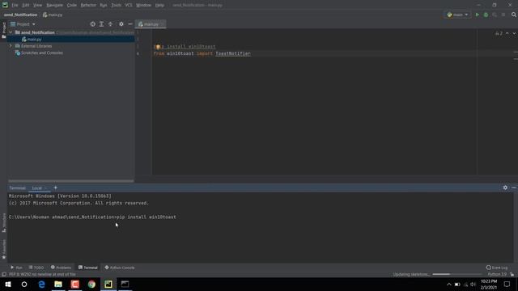Screen dimensions: 518x291
Task: Open the File menu
Action: 15,6
